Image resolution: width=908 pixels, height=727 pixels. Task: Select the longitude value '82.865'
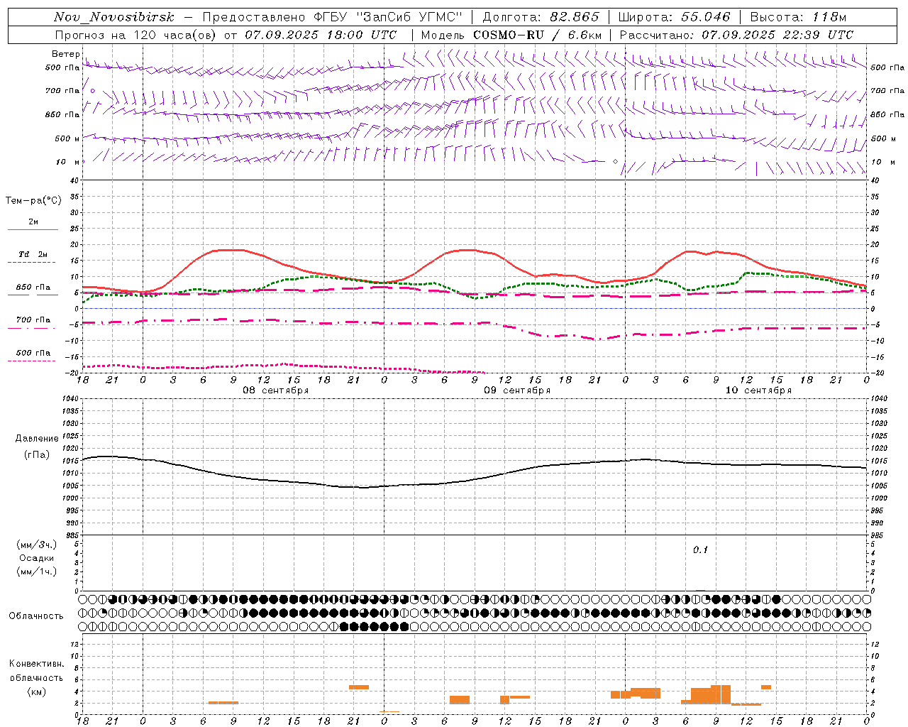575,17
